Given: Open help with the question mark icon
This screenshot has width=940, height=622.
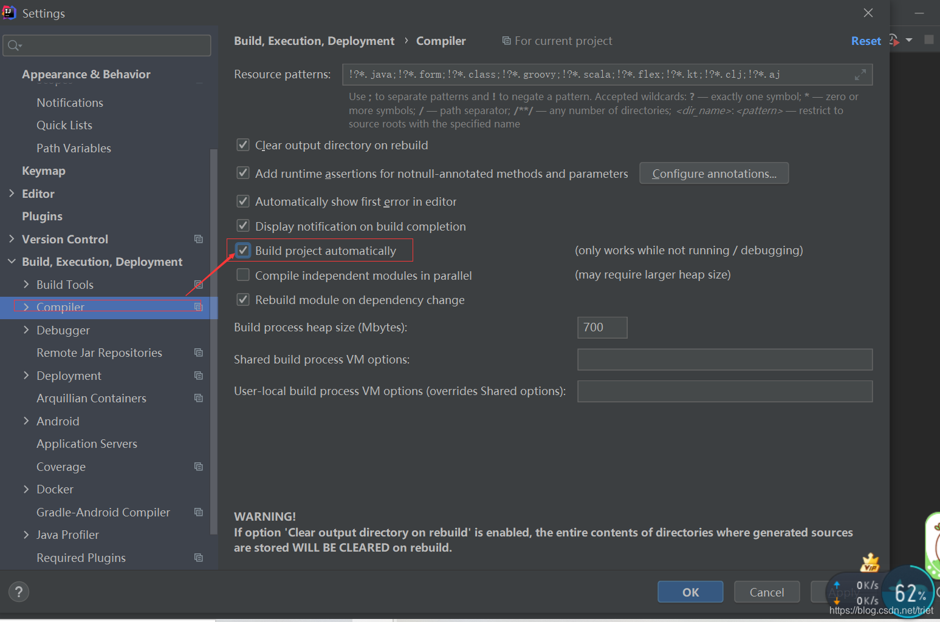Looking at the screenshot, I should point(19,592).
